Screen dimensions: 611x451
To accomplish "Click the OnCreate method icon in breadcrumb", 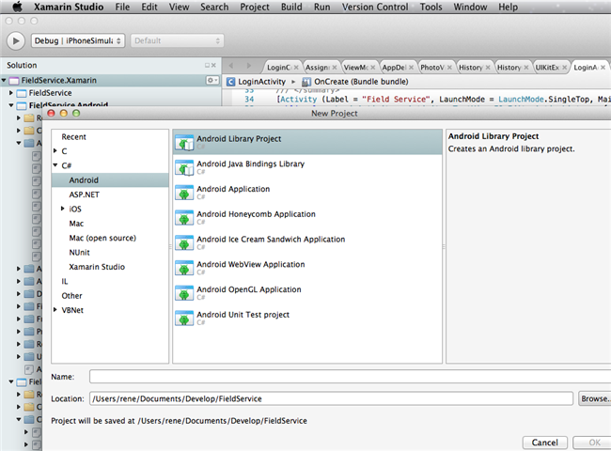I will [x=306, y=82].
